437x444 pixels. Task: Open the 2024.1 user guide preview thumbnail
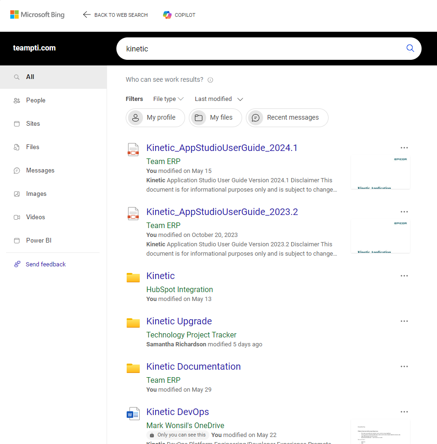point(380,172)
